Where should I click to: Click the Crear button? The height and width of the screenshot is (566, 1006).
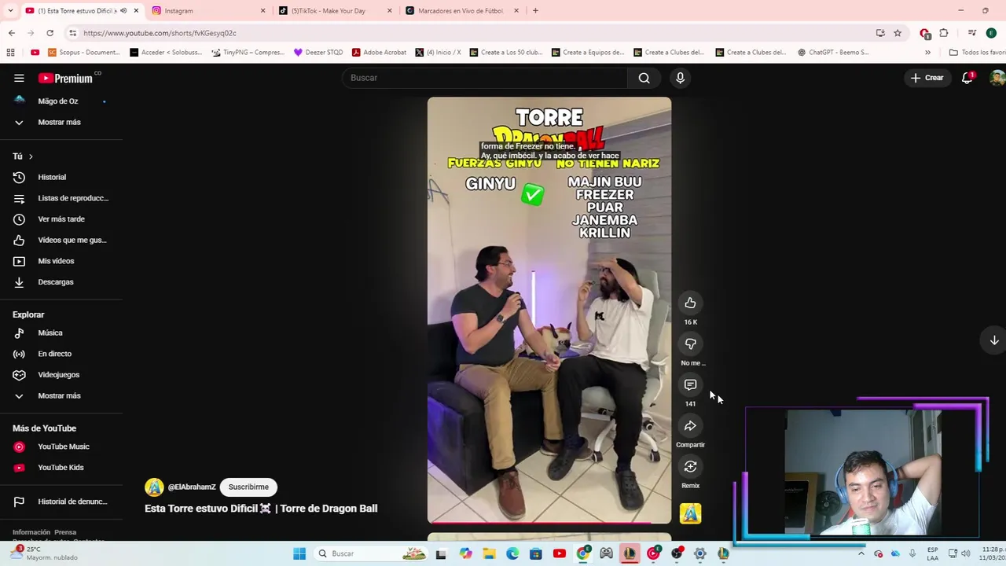[x=927, y=78]
